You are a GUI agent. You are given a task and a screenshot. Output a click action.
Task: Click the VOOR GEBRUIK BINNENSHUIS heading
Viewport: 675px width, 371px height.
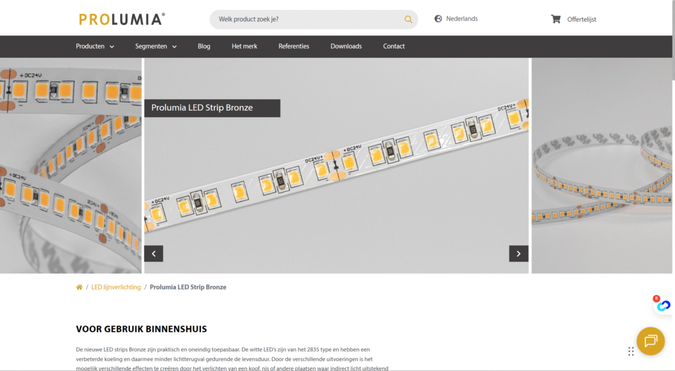pos(141,329)
